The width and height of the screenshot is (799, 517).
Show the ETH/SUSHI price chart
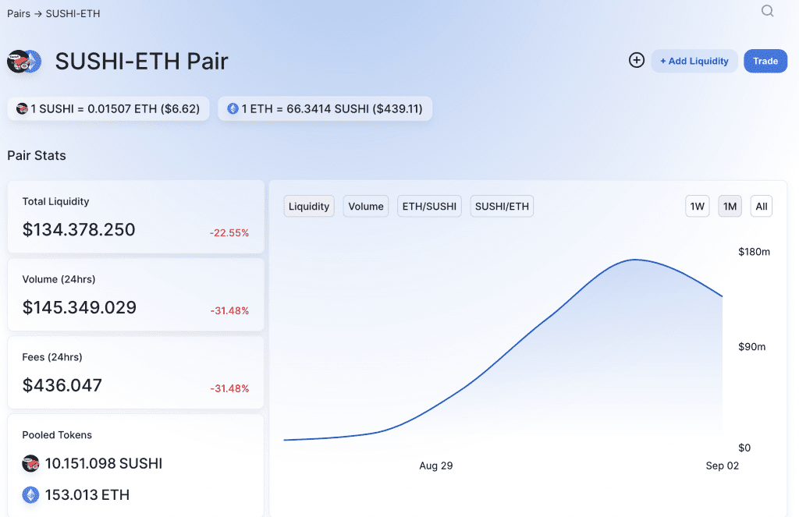pos(429,207)
